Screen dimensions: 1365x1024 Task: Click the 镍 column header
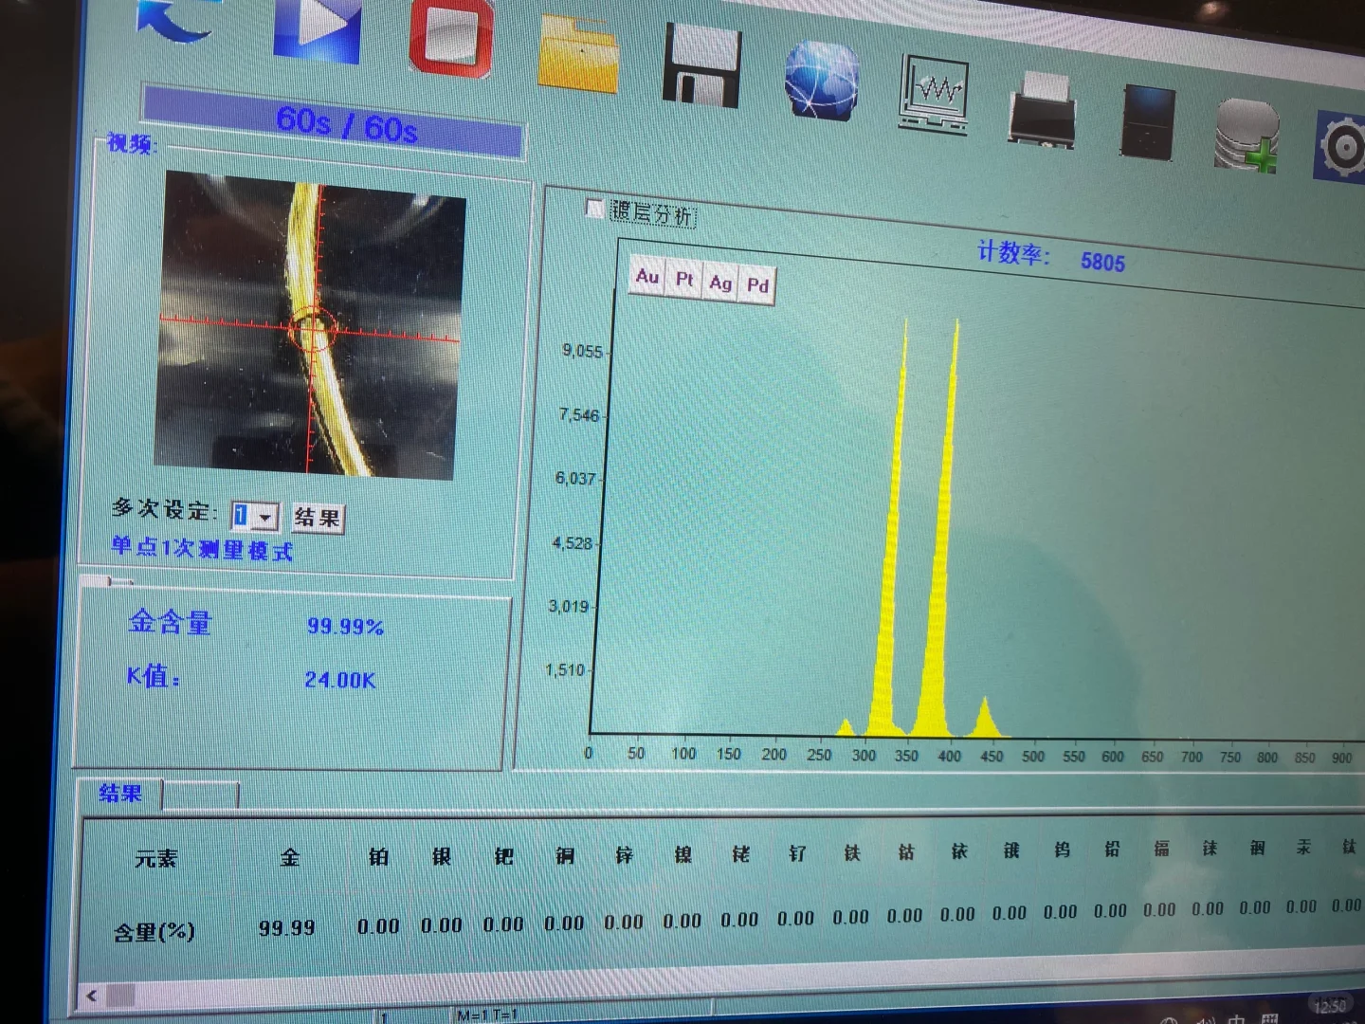coord(683,855)
